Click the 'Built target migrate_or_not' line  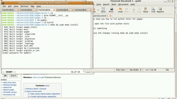[x=20, y=51]
